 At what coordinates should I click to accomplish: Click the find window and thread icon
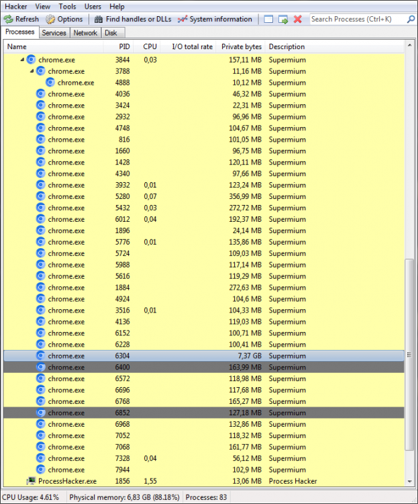tap(283, 19)
